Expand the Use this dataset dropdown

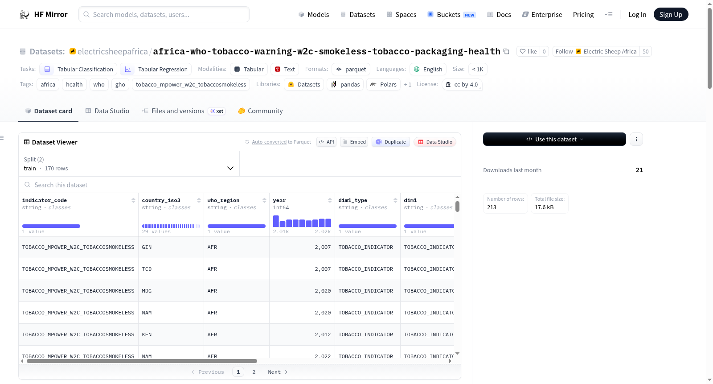pyautogui.click(x=554, y=139)
